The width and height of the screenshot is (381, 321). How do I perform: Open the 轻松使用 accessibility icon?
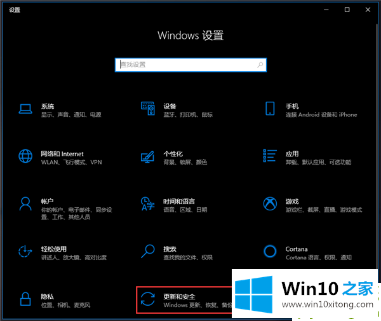[x=25, y=251]
